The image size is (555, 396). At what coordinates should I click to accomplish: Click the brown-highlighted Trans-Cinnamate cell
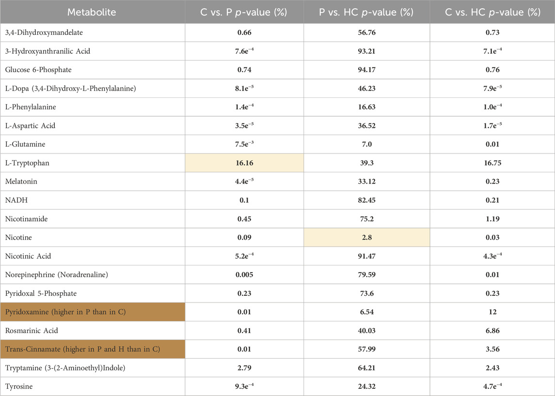pos(93,349)
